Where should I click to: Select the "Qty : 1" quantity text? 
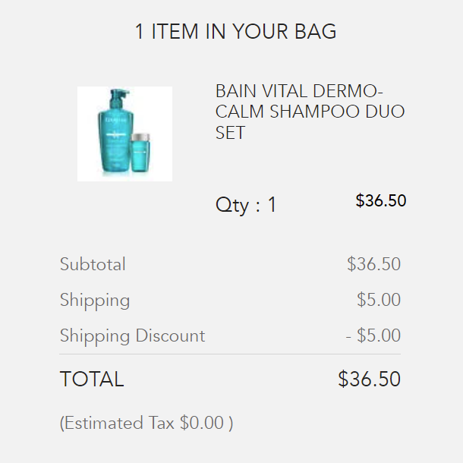tap(246, 205)
